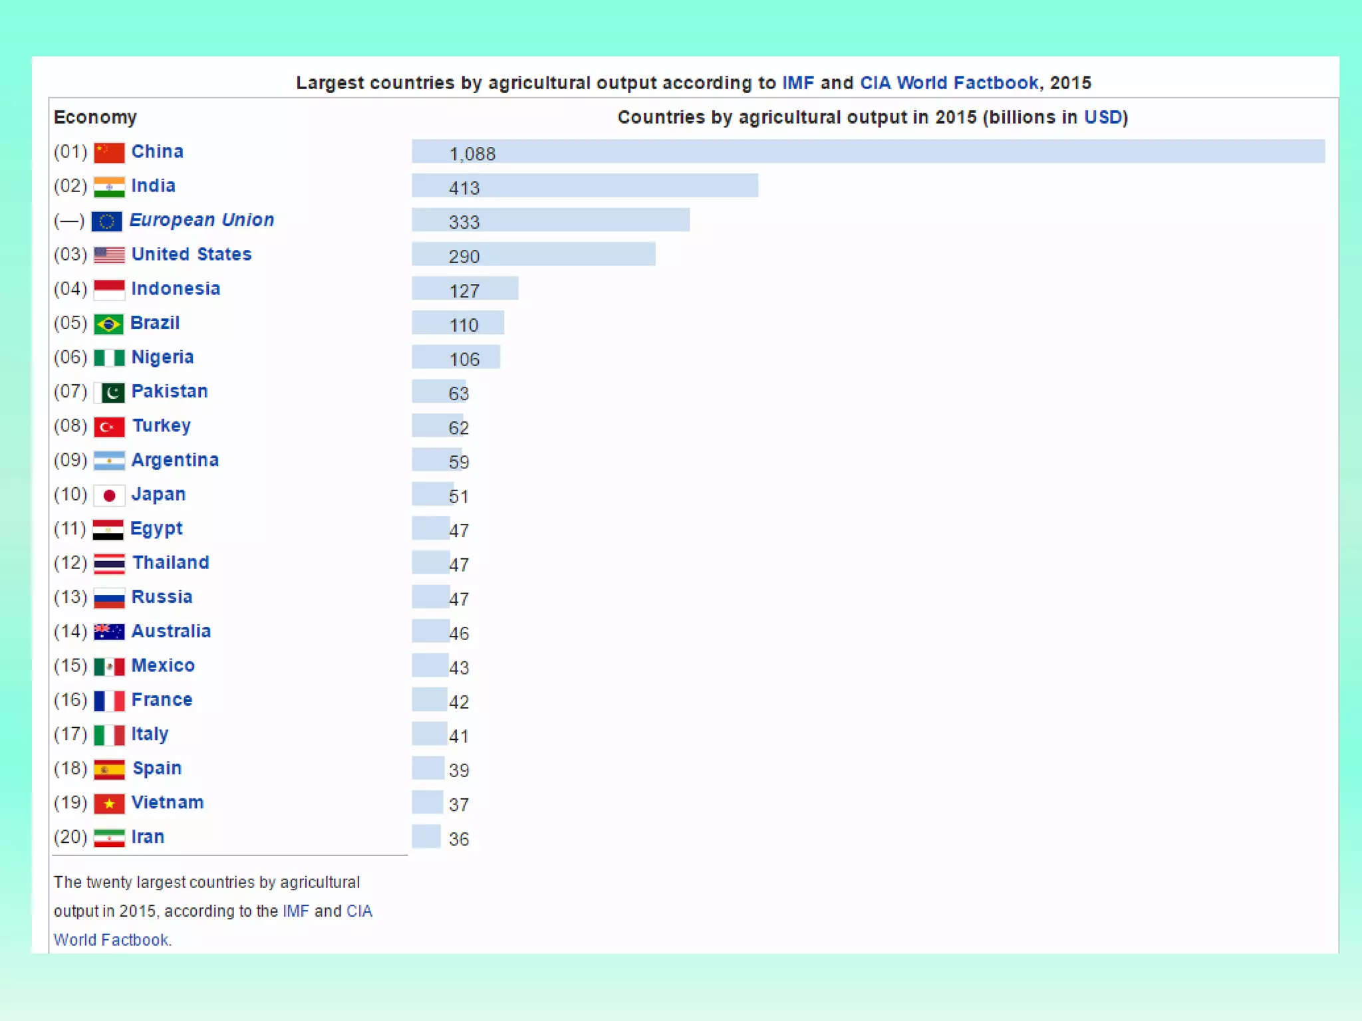The width and height of the screenshot is (1362, 1021).
Task: Click the European Union flag icon
Action: click(106, 221)
